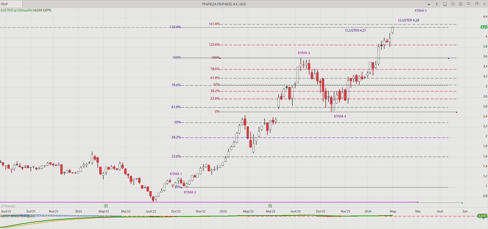This screenshot has height=229, width=488.
Task: Select the KYMA 5 text annotation
Action: click(x=421, y=10)
